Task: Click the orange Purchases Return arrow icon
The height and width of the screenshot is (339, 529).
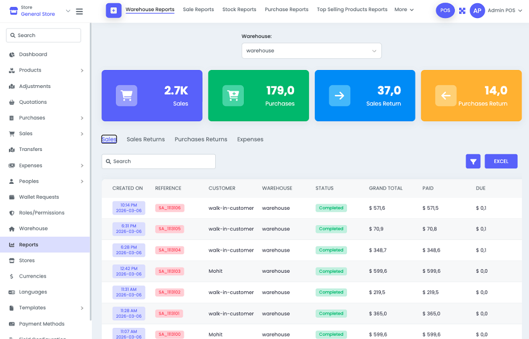Action: pos(445,95)
